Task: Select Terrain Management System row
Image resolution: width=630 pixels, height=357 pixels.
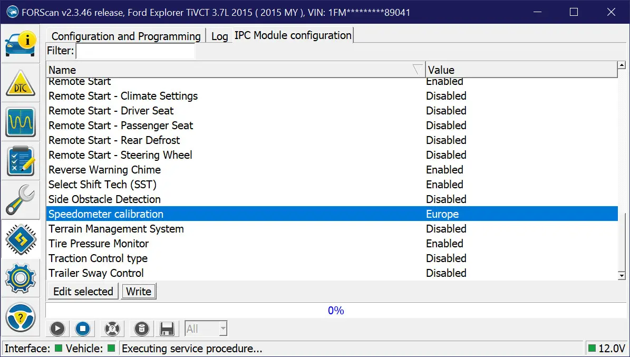Action: [x=332, y=229]
